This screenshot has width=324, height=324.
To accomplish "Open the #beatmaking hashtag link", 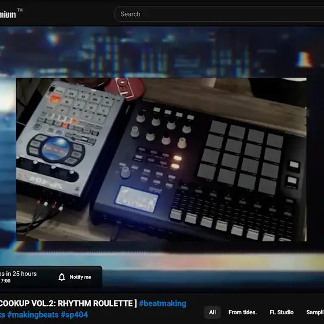I will click(x=163, y=304).
